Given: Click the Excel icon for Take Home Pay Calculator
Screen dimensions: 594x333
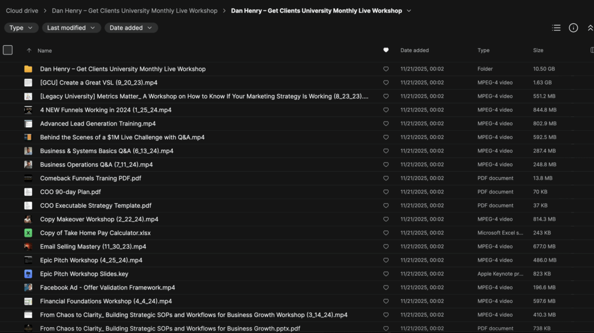Looking at the screenshot, I should pyautogui.click(x=28, y=233).
